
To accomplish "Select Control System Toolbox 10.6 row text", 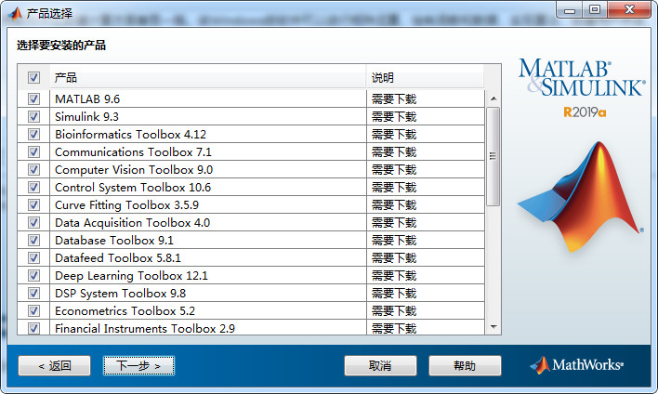I will click(133, 187).
